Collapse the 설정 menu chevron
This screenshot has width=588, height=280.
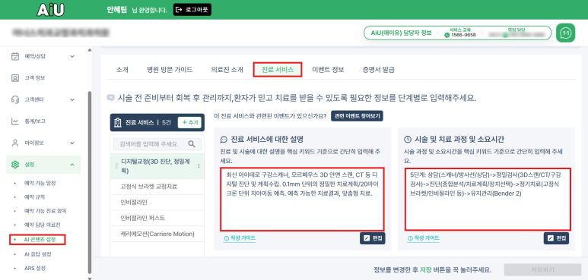[72, 165]
